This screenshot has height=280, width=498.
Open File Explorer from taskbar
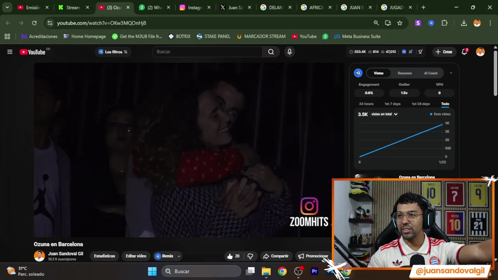click(x=266, y=271)
